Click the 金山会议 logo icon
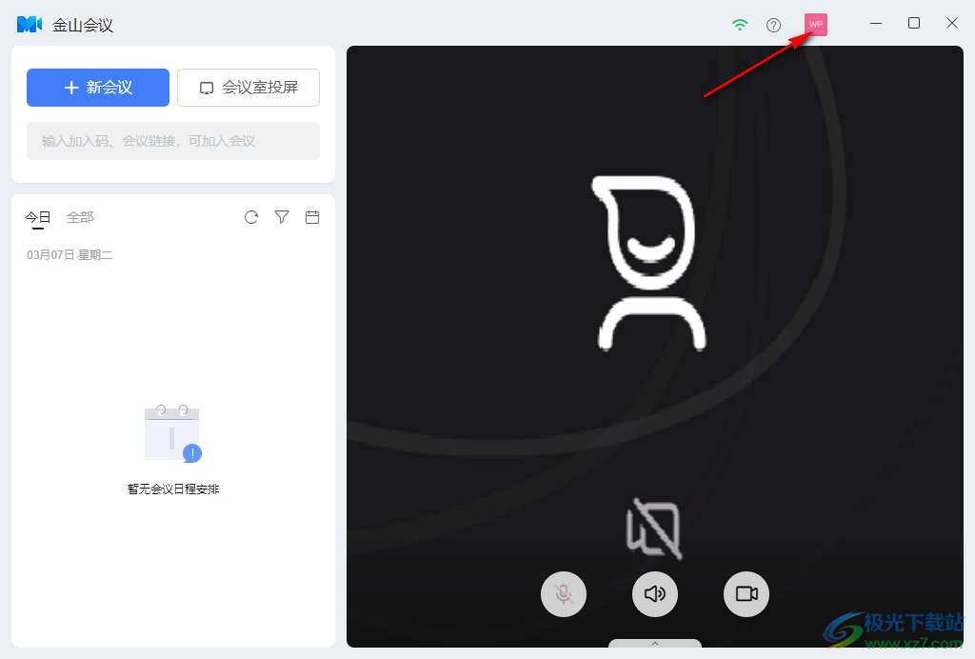The height and width of the screenshot is (659, 975). pos(30,24)
